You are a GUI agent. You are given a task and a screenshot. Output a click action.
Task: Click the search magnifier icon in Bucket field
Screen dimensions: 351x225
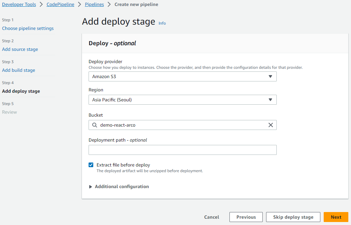[x=95, y=125]
